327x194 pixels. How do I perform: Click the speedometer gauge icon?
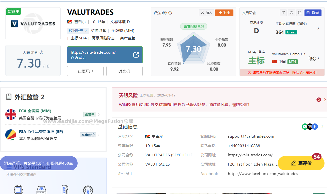(88, 190)
